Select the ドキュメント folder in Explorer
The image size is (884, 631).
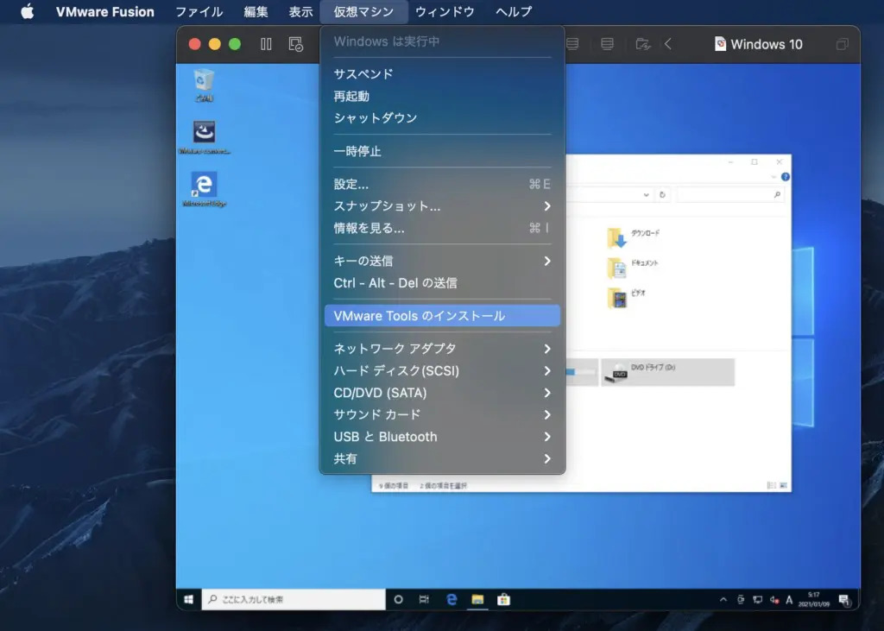[x=633, y=268]
